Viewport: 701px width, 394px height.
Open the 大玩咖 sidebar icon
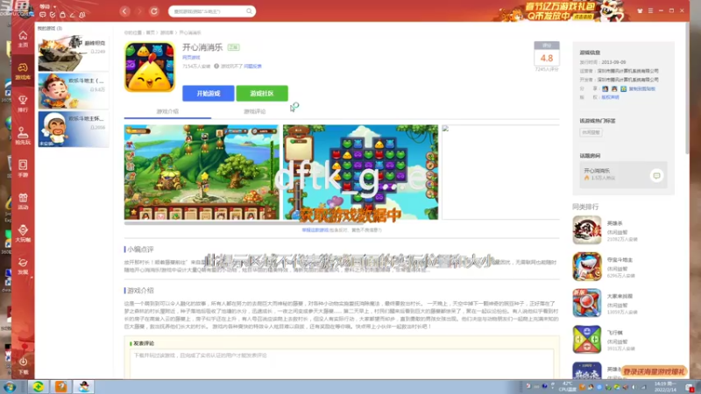tap(23, 233)
